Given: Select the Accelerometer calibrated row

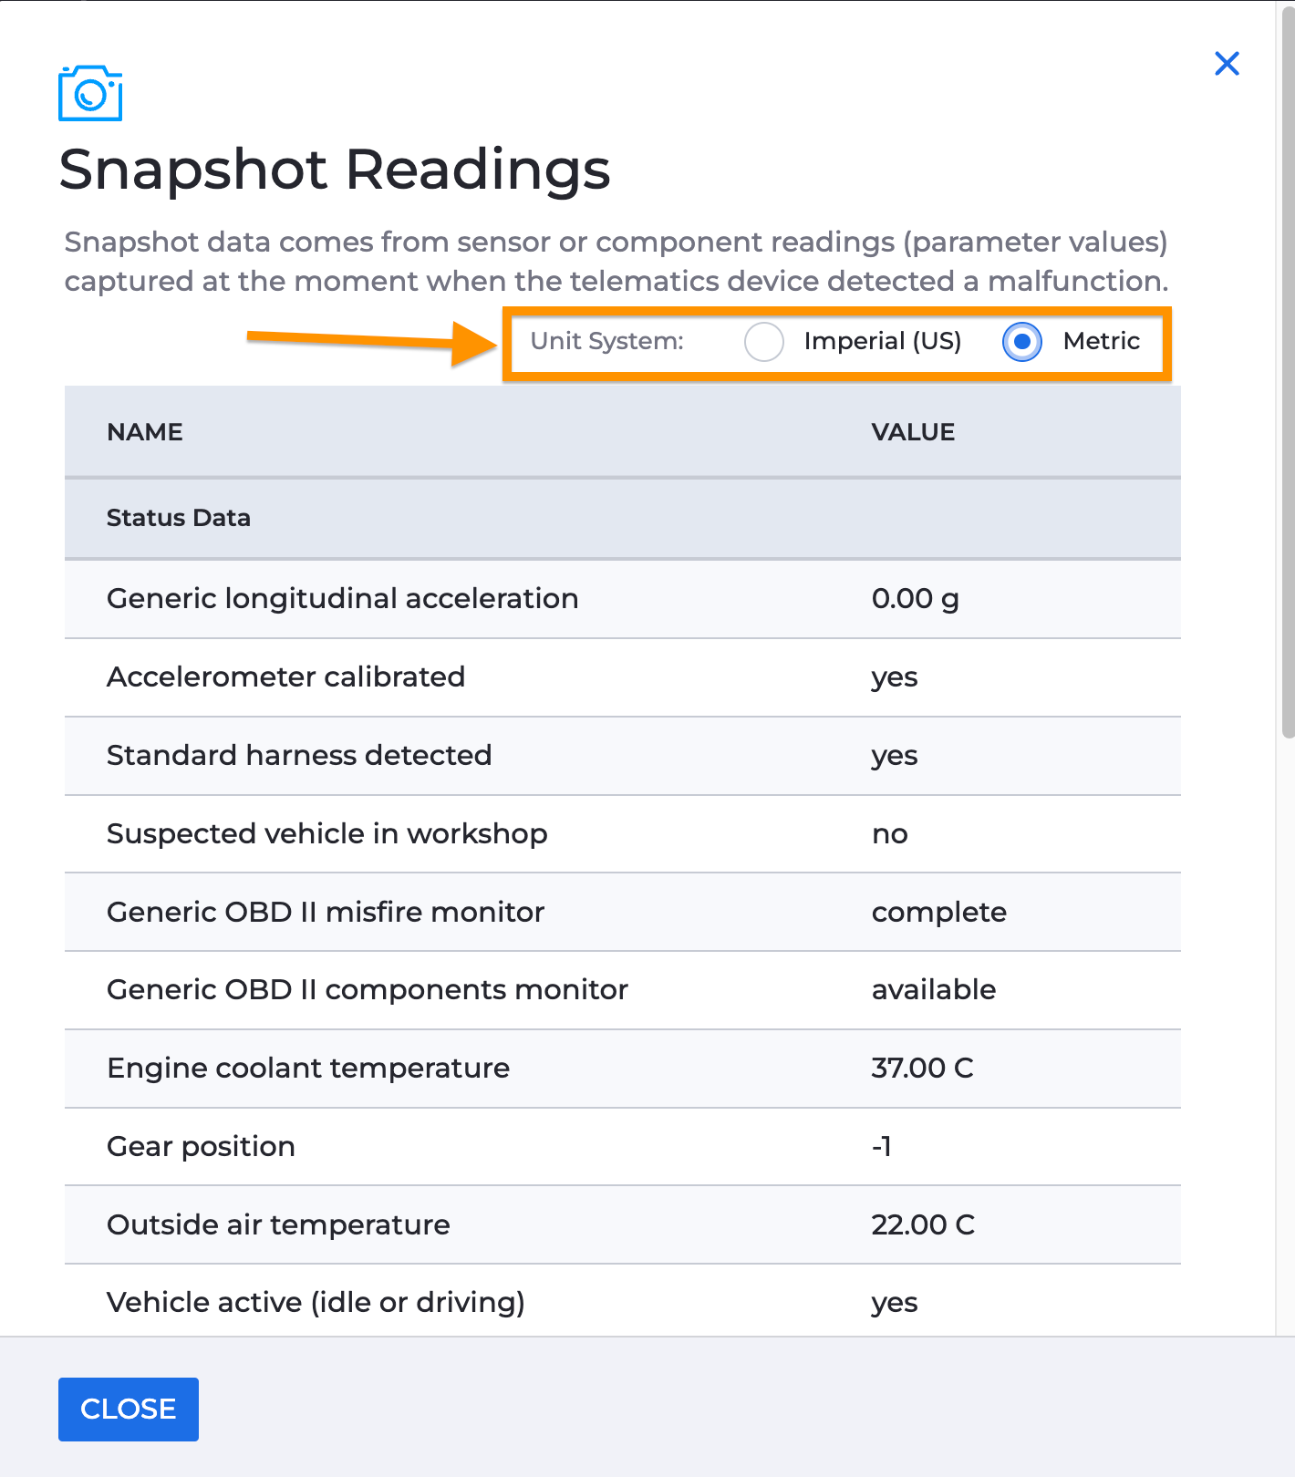Looking at the screenshot, I should (x=623, y=677).
